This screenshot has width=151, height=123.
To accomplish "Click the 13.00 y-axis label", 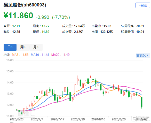I will (x=10, y=94).
